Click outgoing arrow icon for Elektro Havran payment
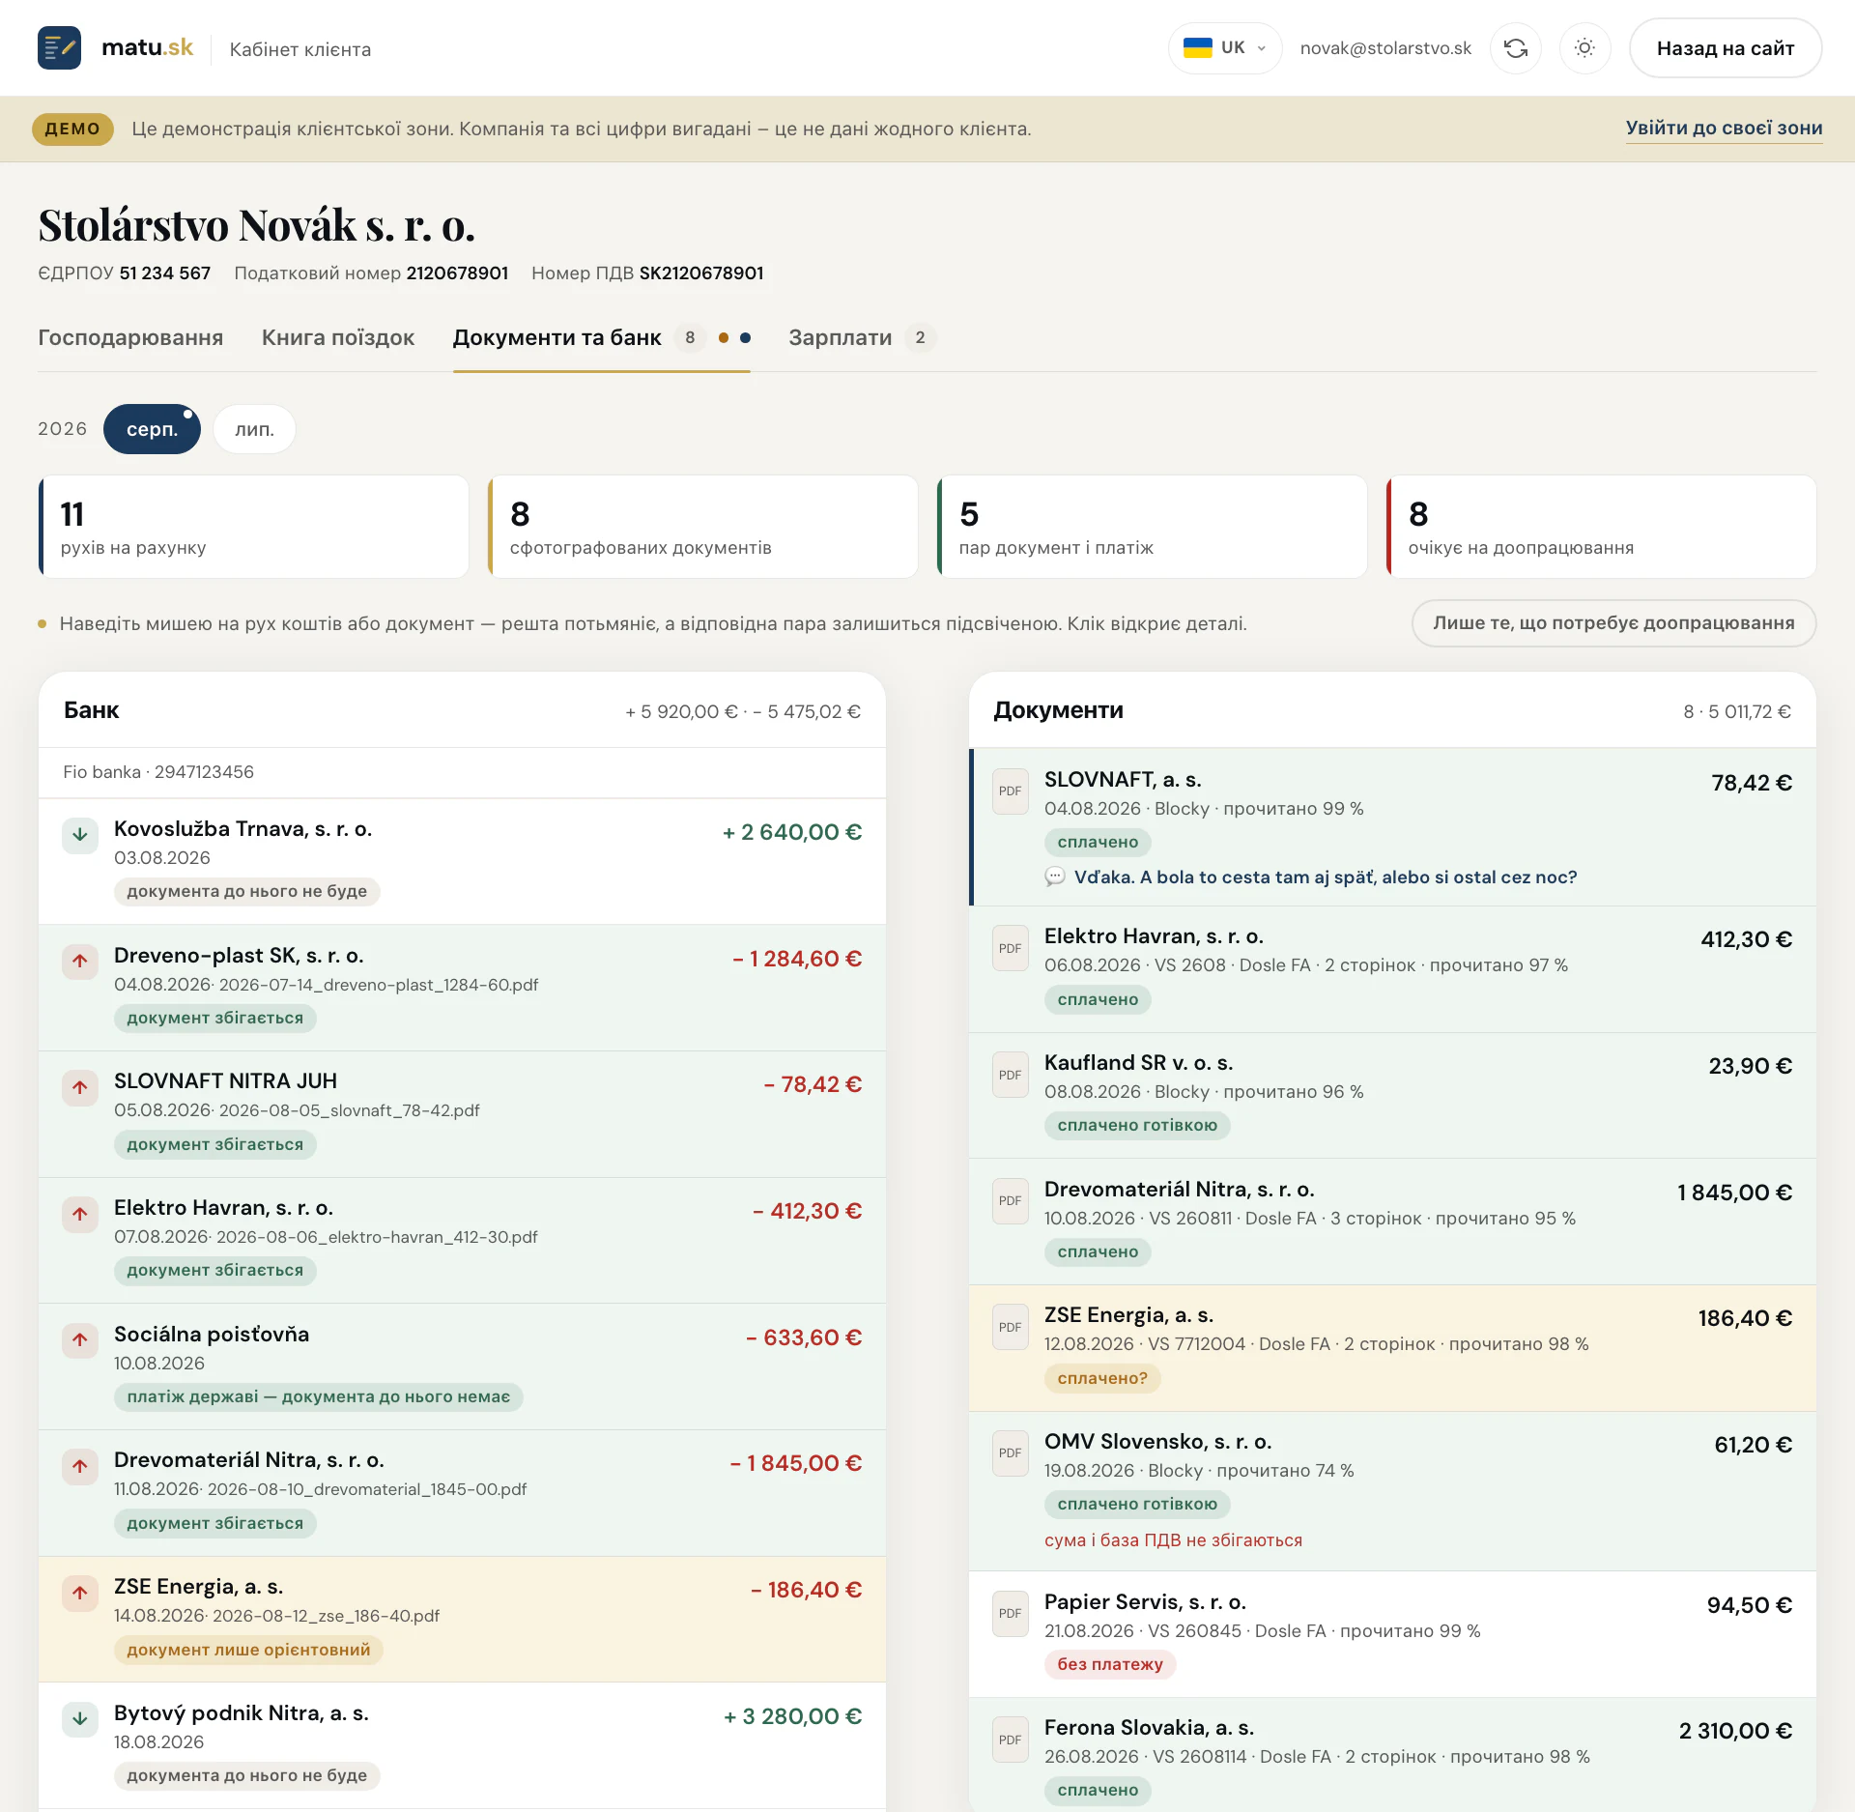1855x1812 pixels. pos(80,1214)
